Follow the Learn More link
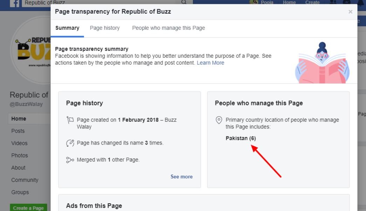This screenshot has width=366, height=211. pyautogui.click(x=210, y=63)
